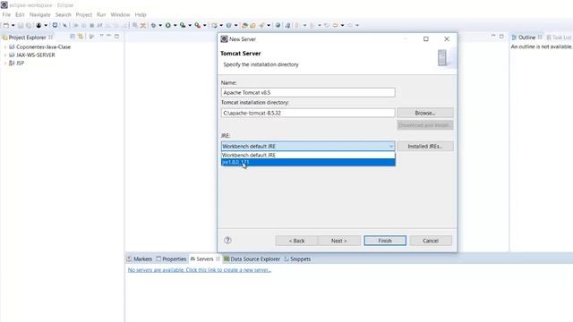Click the Suspend debug icon
The width and height of the screenshot is (573, 322).
tap(83, 25)
